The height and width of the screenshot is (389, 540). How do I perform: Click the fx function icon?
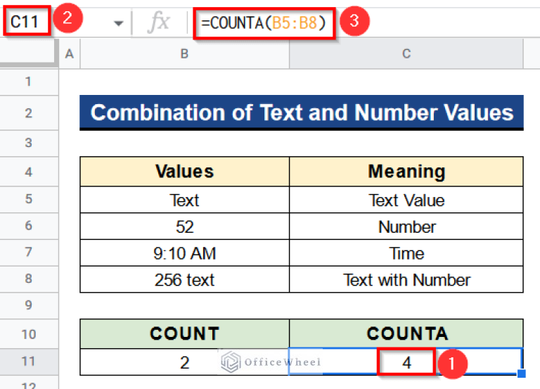click(x=158, y=23)
